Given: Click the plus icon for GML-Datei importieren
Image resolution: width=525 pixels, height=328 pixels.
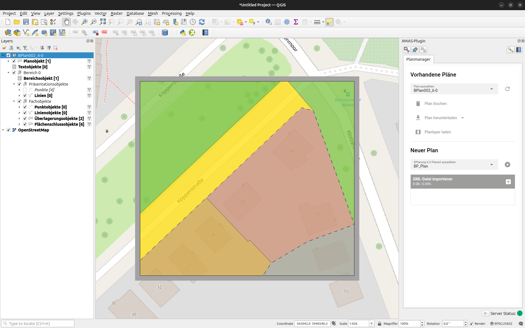Looking at the screenshot, I should pyautogui.click(x=508, y=182).
